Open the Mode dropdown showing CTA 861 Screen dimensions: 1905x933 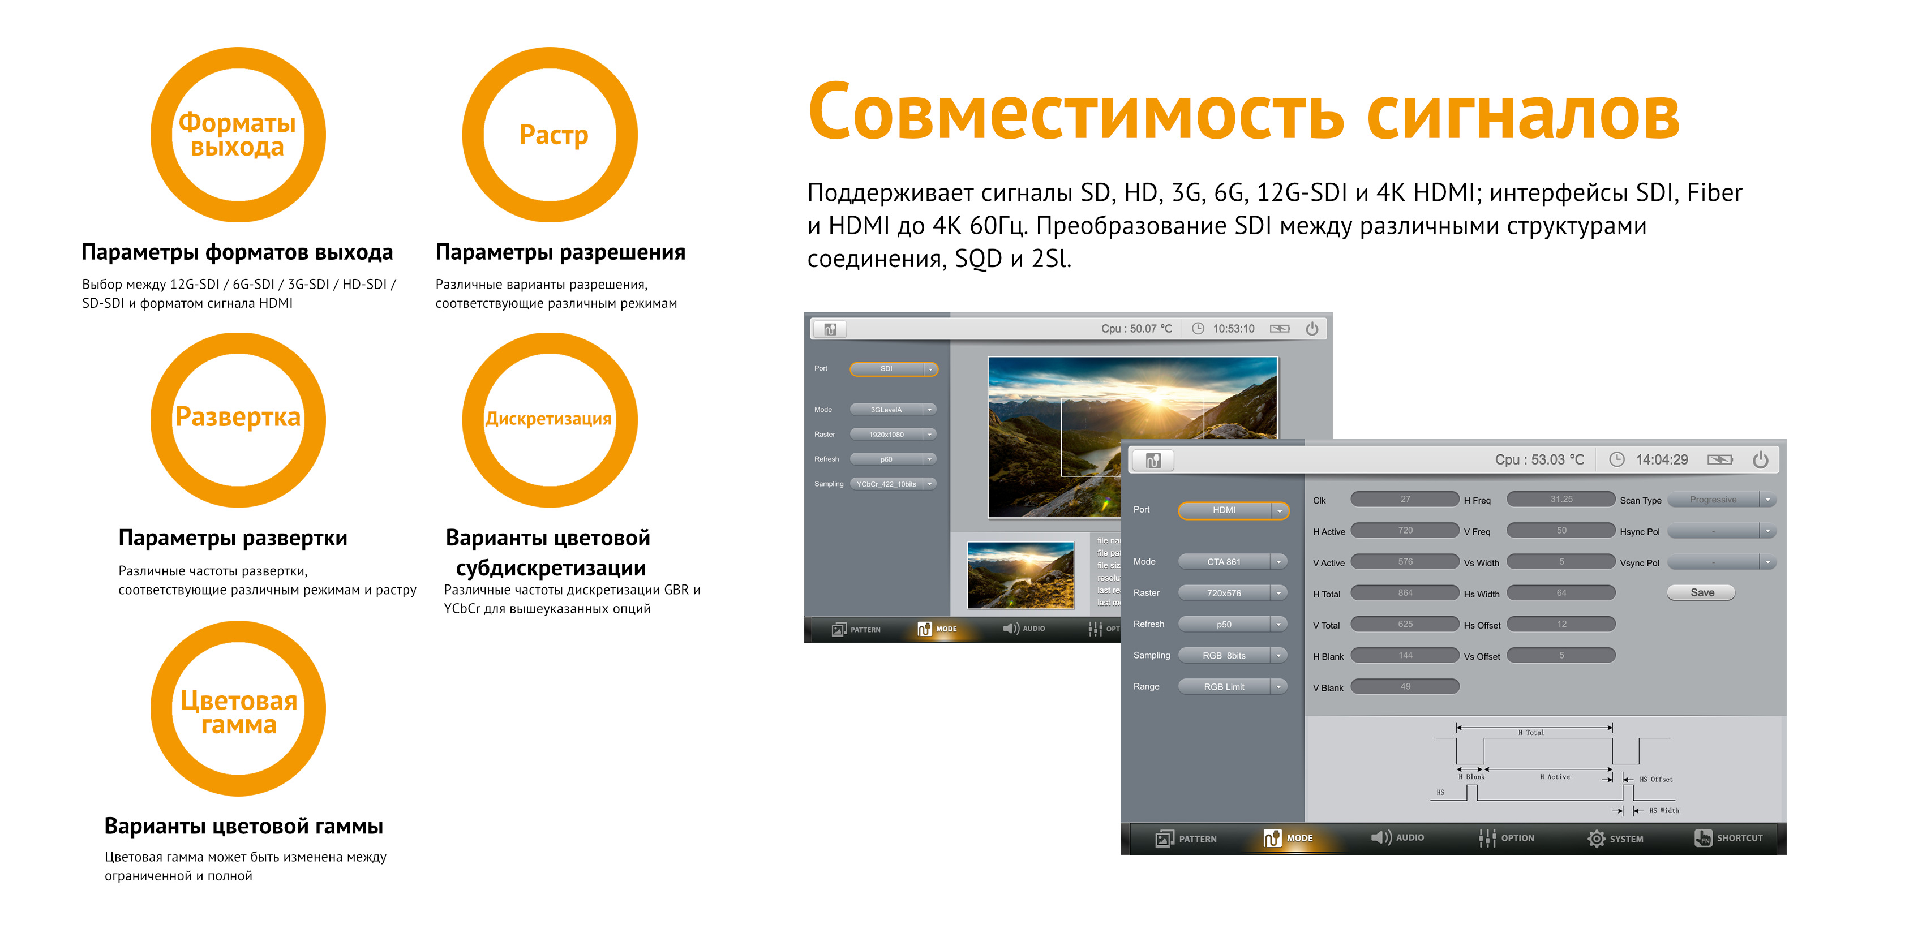(1233, 562)
